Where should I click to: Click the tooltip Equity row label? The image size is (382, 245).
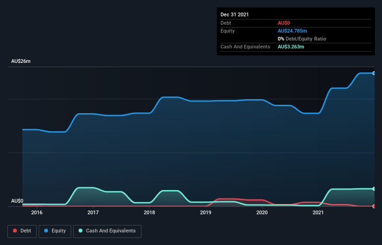coord(228,31)
